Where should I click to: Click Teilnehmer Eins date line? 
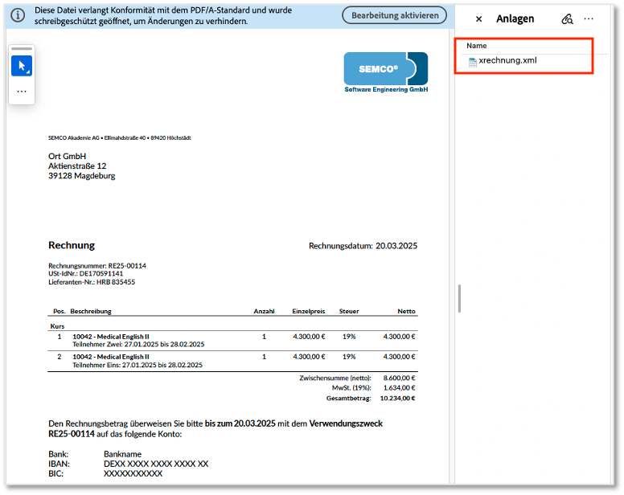pyautogui.click(x=138, y=365)
